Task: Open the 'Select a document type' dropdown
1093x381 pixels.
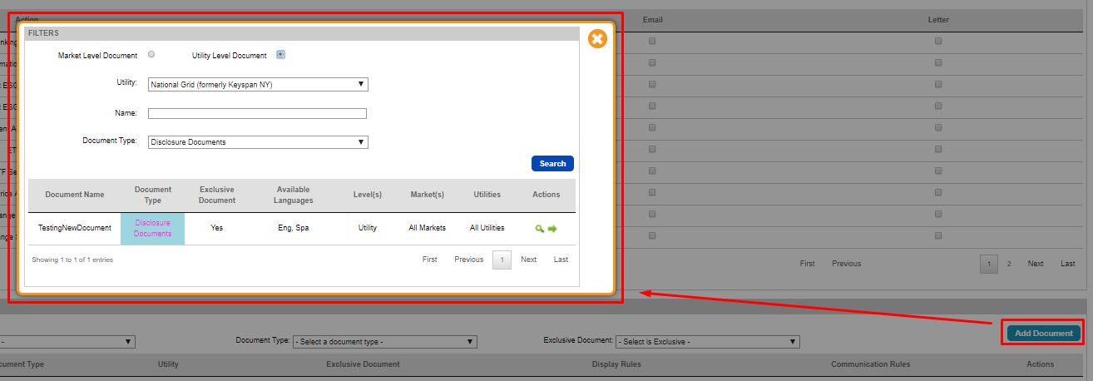Action: click(x=384, y=342)
